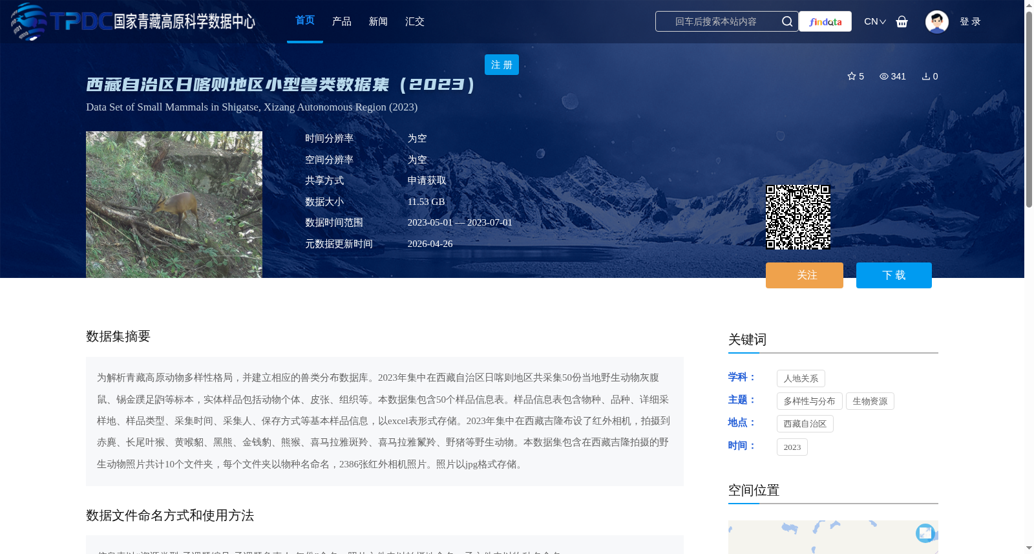Click the blue 下载 button
The width and height of the screenshot is (1034, 554).
coord(894,275)
